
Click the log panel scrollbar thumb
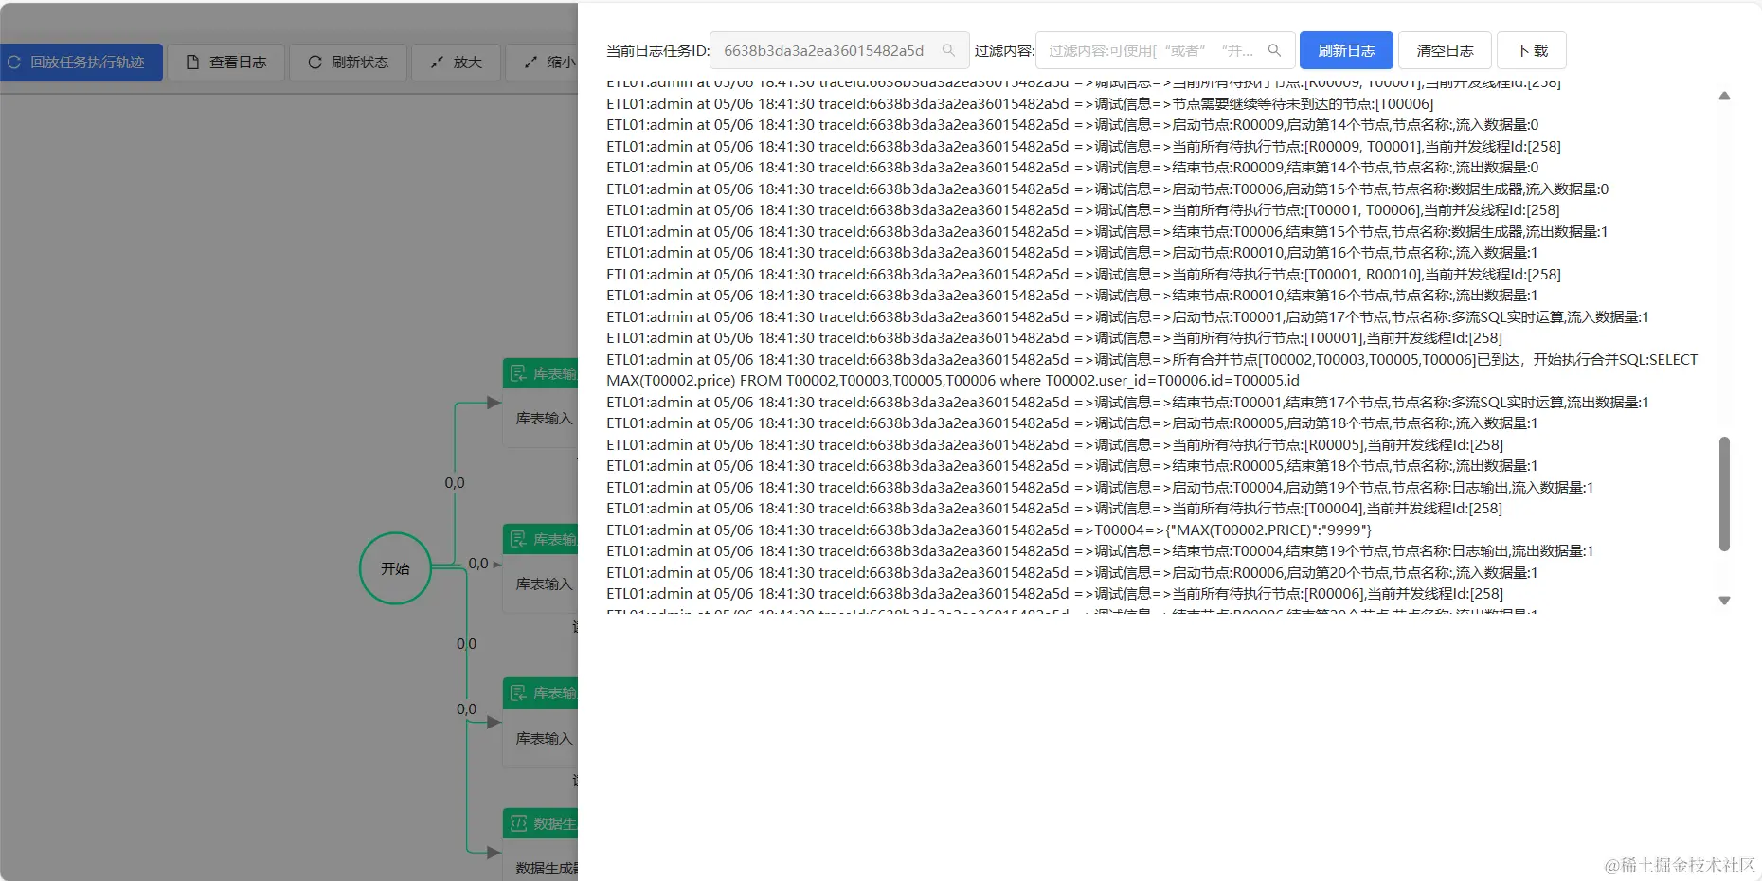(x=1724, y=494)
